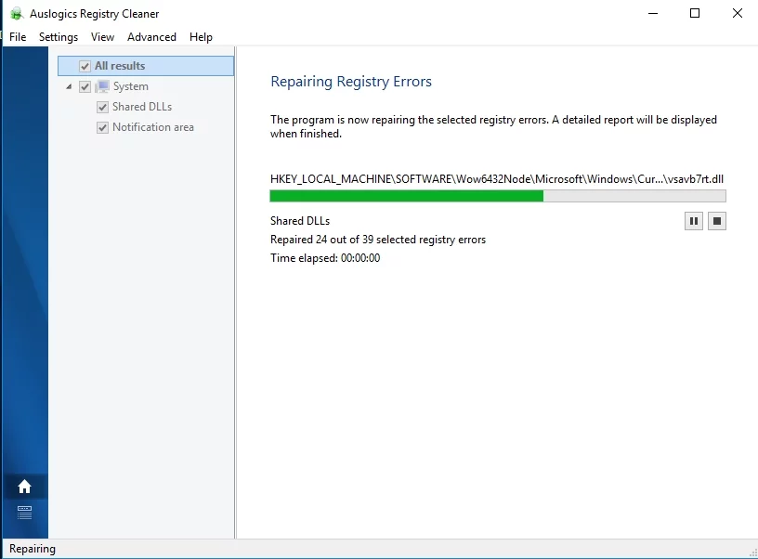The image size is (758, 559).
Task: Expand the View menu
Action: [x=102, y=37]
